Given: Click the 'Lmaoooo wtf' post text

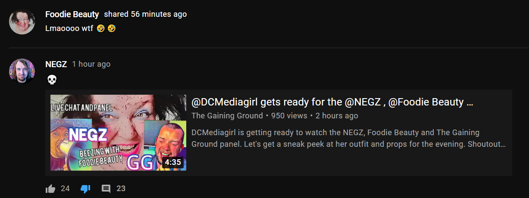Looking at the screenshot, I should coord(69,29).
